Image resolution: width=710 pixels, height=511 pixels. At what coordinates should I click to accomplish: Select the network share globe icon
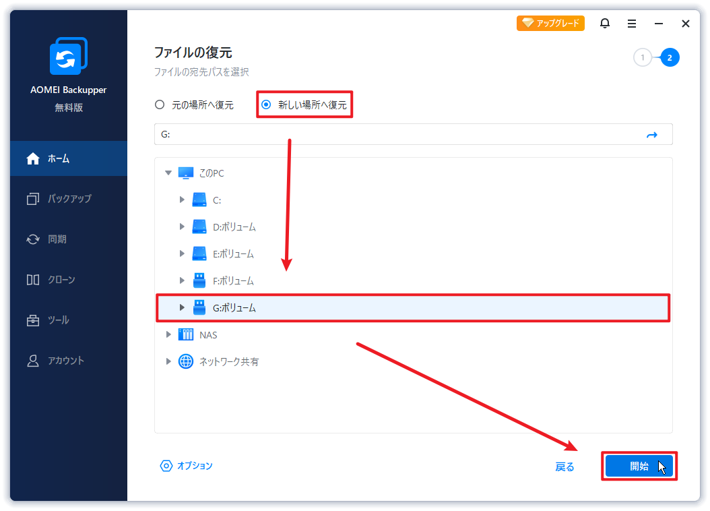(x=185, y=362)
